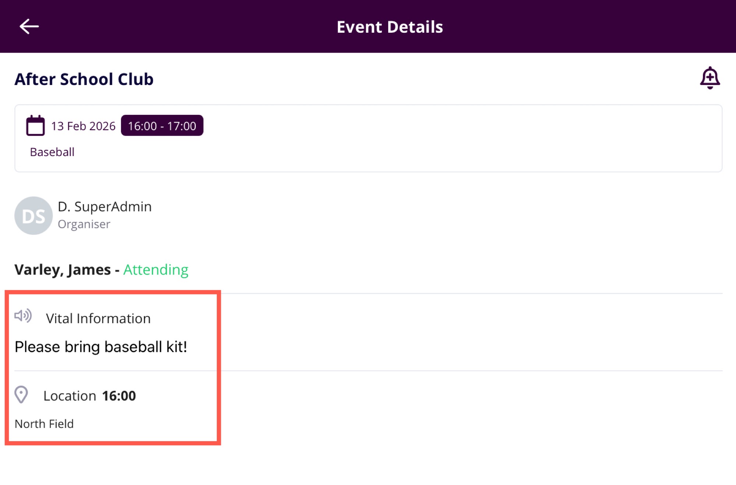Select the North Field location text
This screenshot has height=485, width=736.
pos(44,424)
